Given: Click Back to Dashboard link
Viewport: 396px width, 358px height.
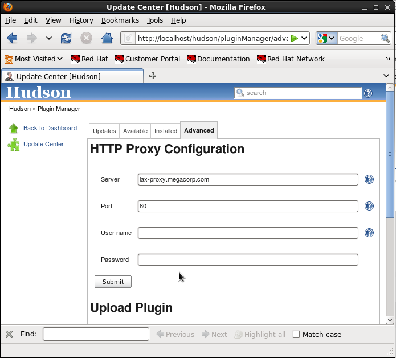Looking at the screenshot, I should click(50, 128).
